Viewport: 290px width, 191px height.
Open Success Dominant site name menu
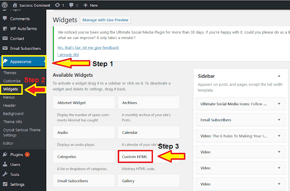35,5
